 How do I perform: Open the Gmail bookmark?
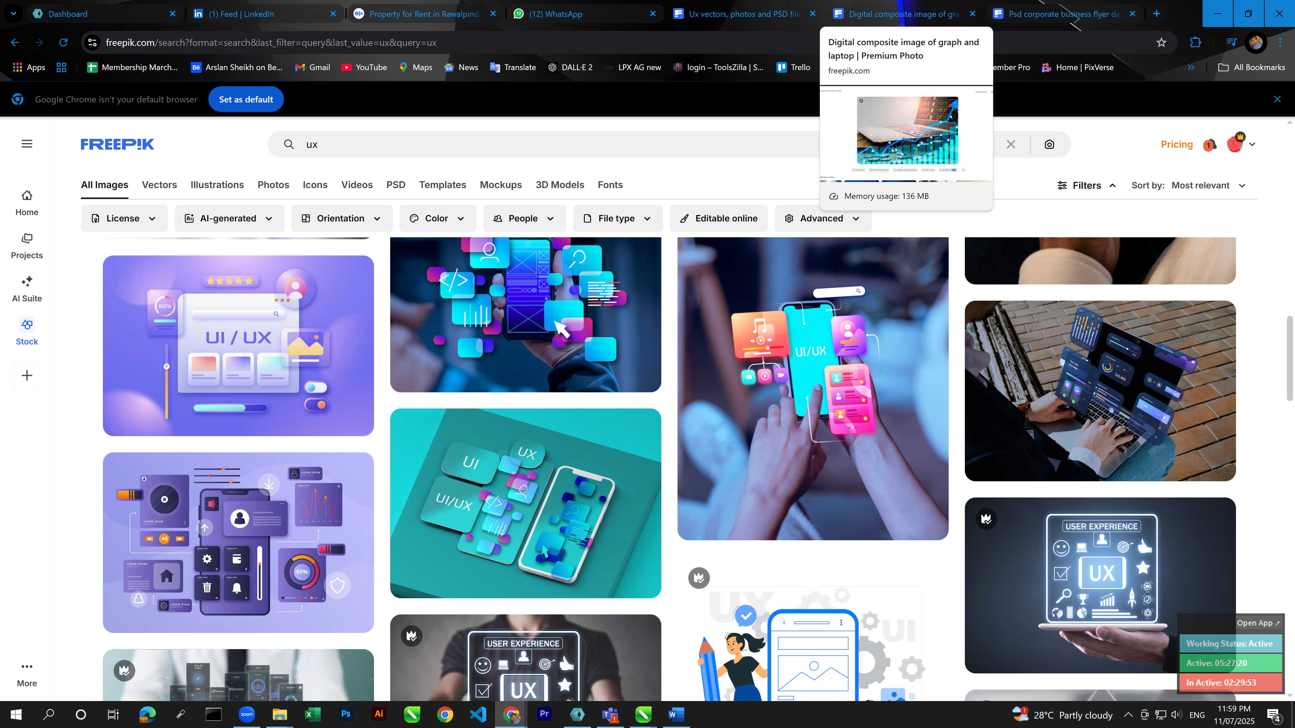[313, 67]
